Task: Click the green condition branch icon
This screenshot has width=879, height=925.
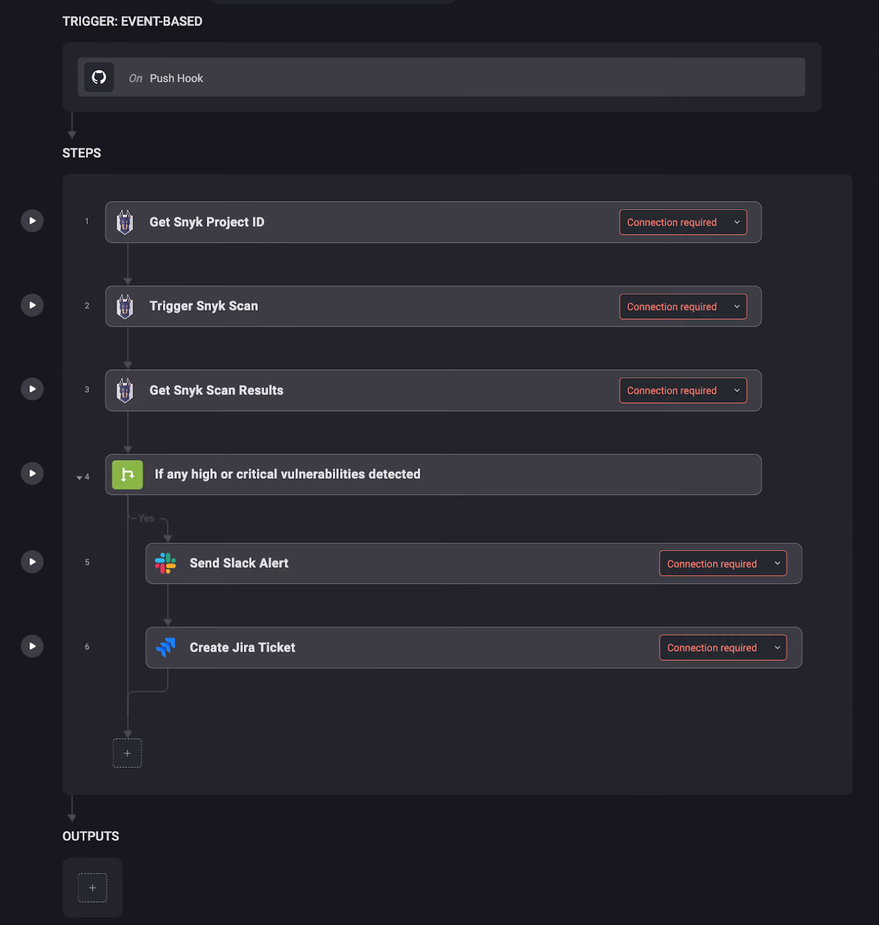Action: pos(127,475)
